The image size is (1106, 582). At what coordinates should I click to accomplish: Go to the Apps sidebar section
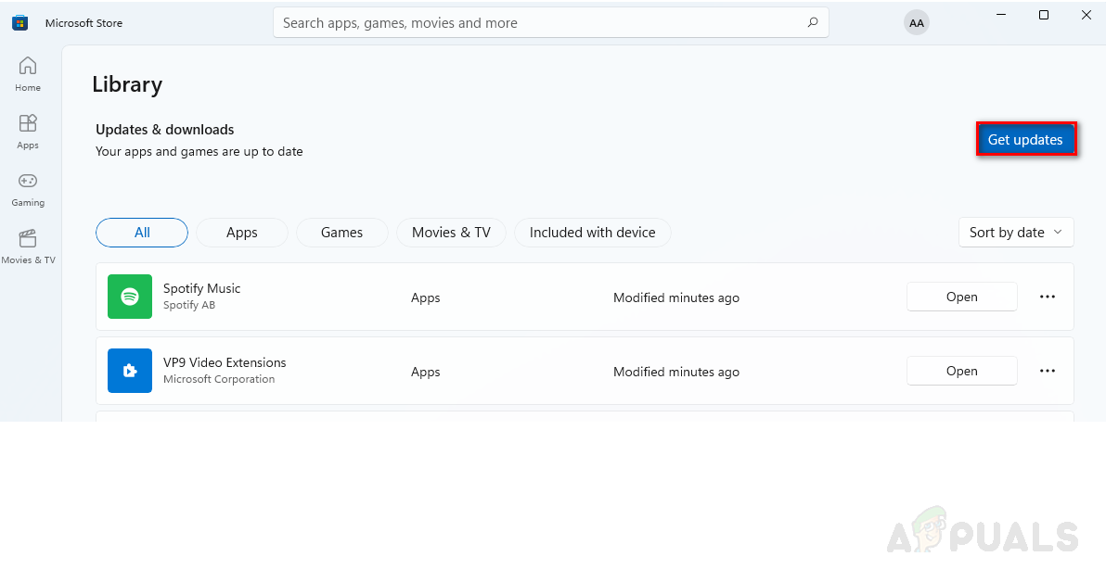coord(28,124)
